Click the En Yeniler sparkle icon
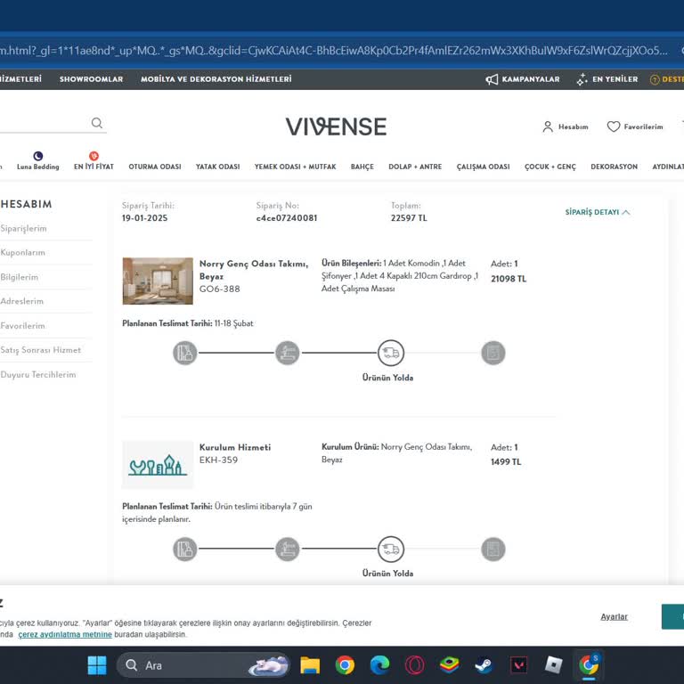The image size is (684, 684). tap(582, 79)
